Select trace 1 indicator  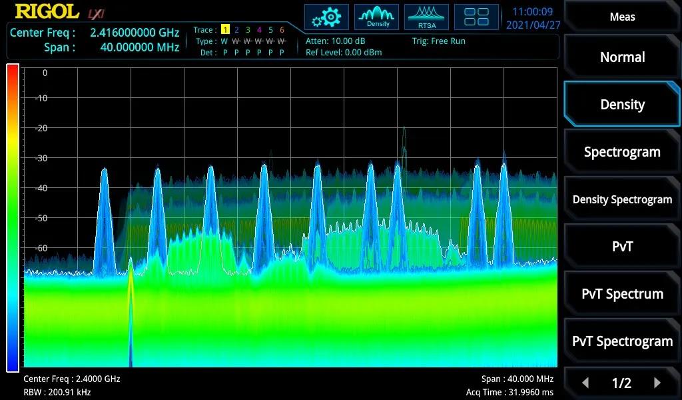pyautogui.click(x=225, y=30)
